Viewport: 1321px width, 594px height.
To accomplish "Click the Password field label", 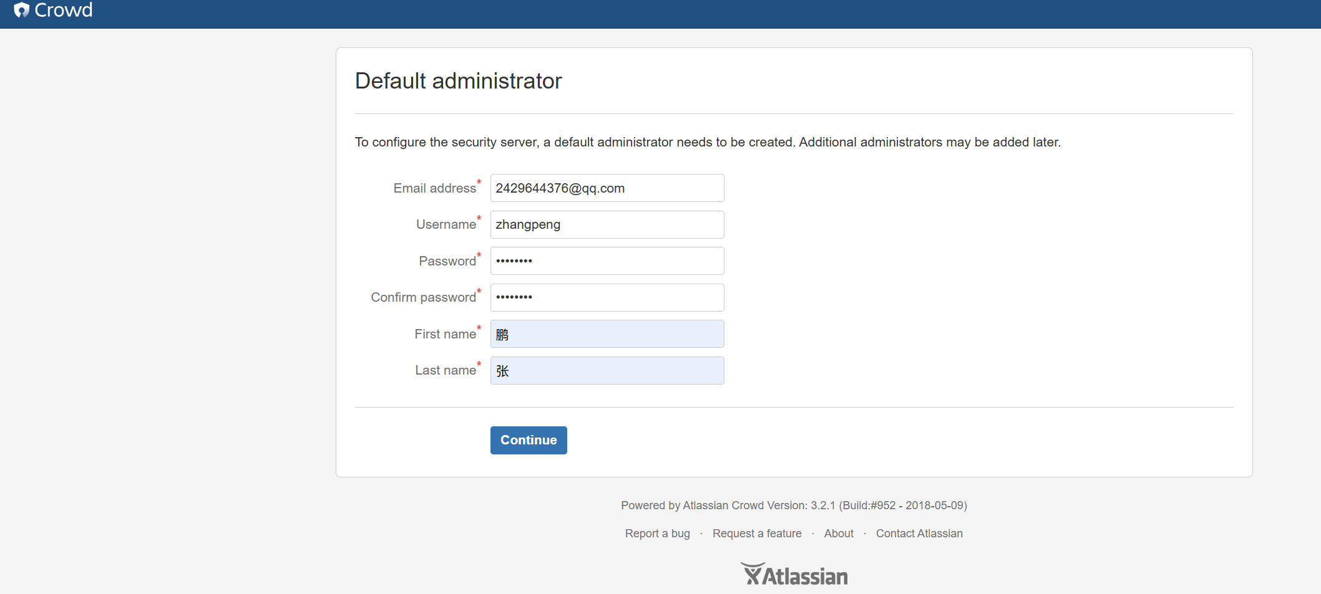I will (447, 261).
